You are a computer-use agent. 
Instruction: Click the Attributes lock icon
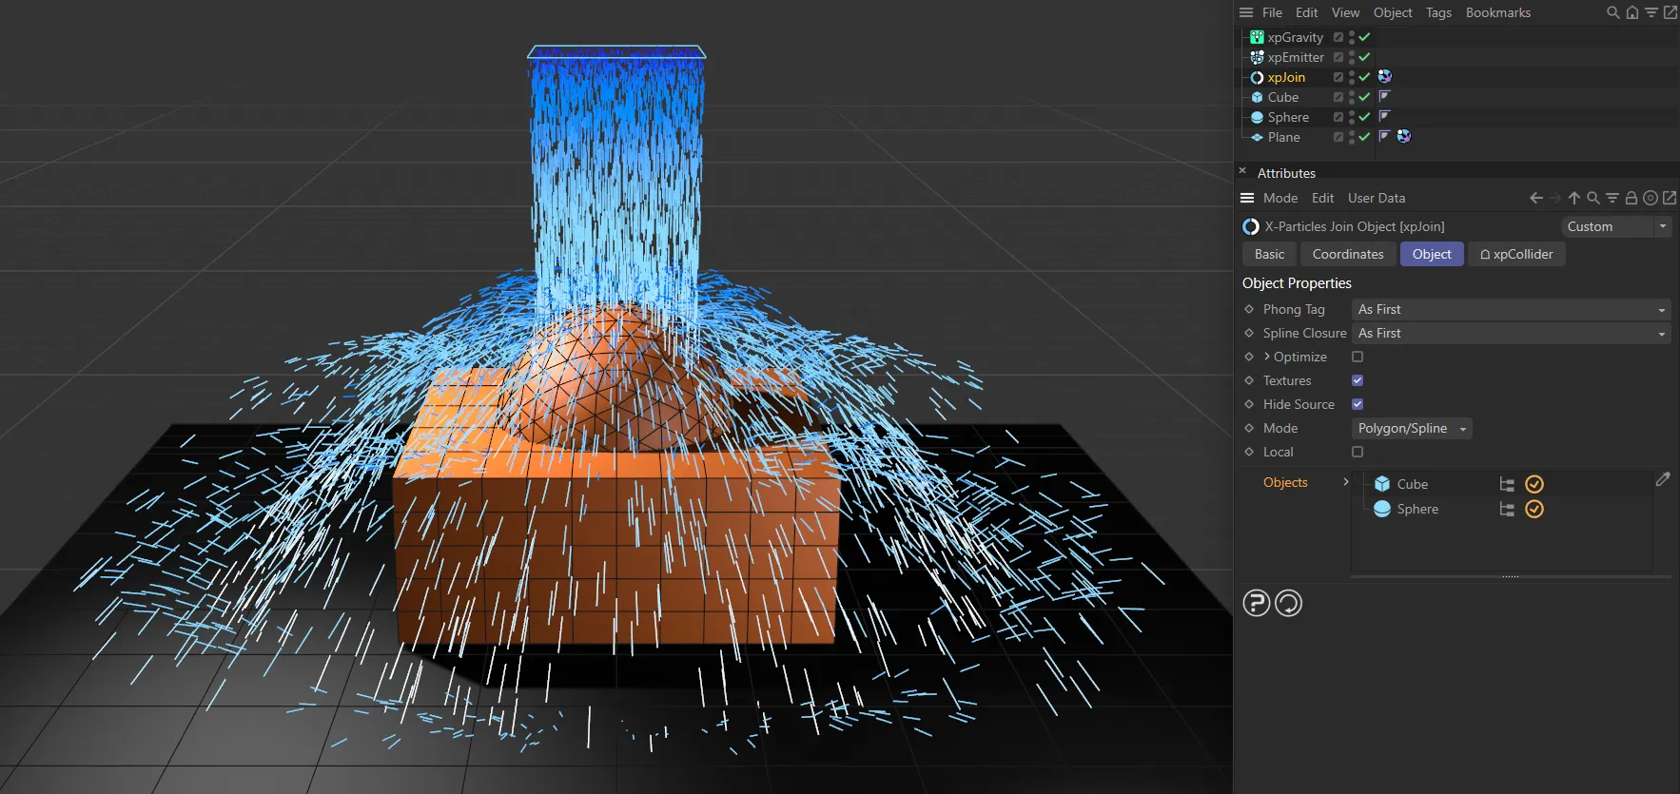[1631, 198]
